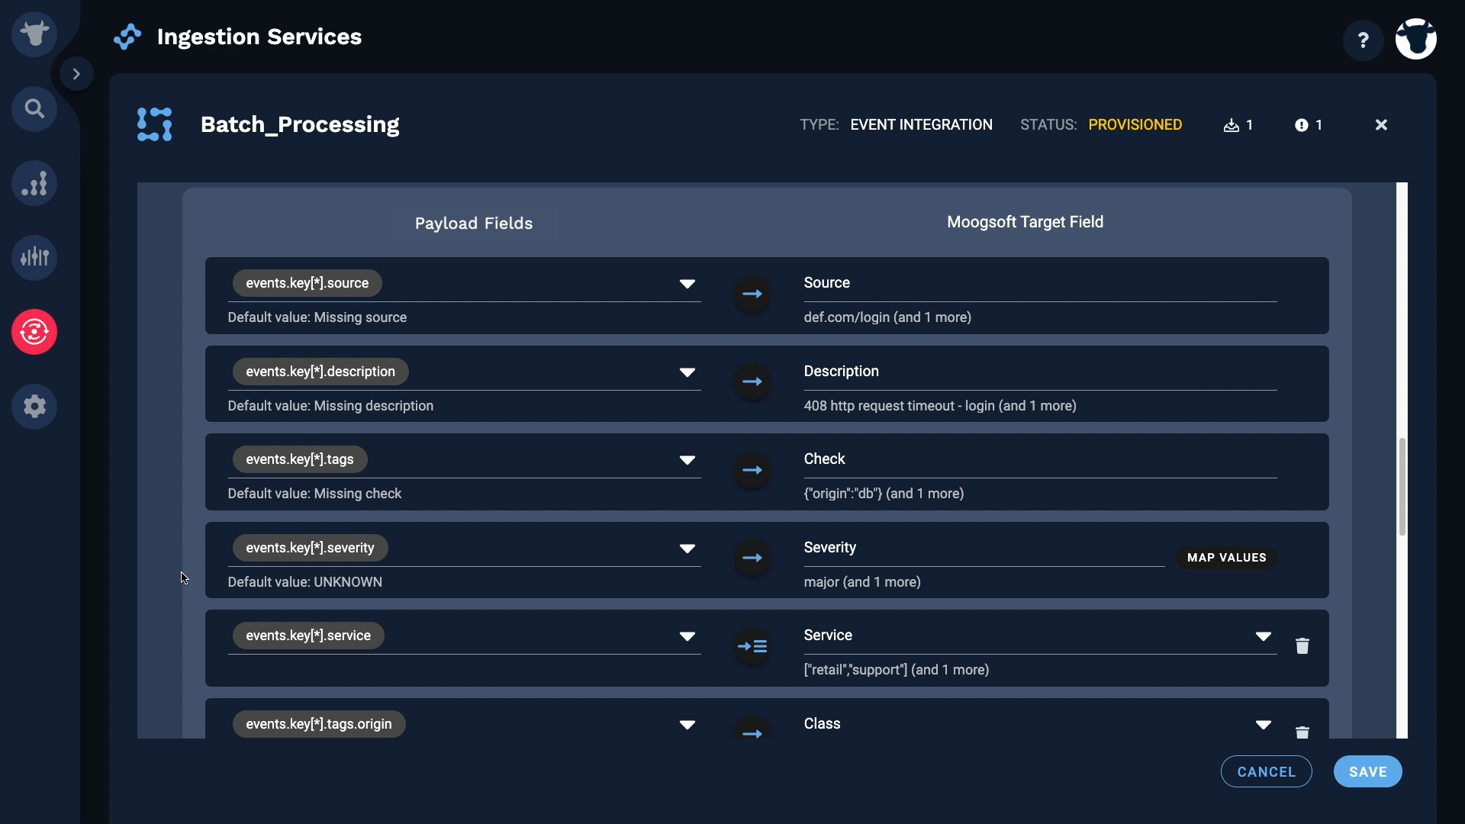Click the download count icon
This screenshot has width=1465, height=824.
click(1231, 125)
